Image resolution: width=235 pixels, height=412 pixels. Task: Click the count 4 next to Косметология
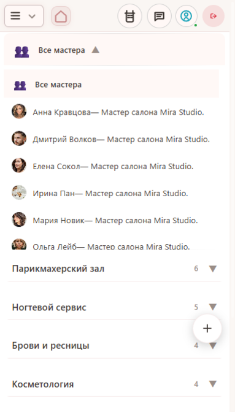pyautogui.click(x=196, y=384)
